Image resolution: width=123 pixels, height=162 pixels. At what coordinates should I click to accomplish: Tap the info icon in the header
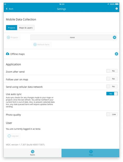[x=117, y=9]
